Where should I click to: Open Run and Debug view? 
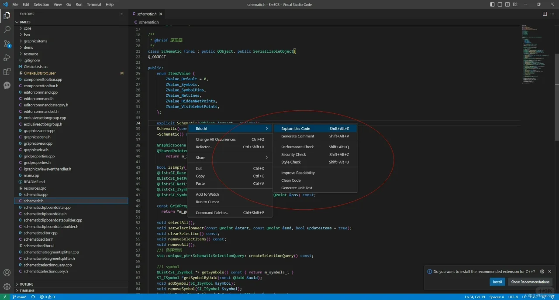pyautogui.click(x=7, y=58)
